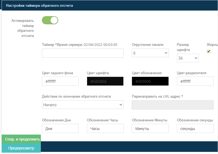Click the Цвет разделителя color field
The width and height of the screenshot is (218, 154).
pyautogui.click(x=195, y=81)
